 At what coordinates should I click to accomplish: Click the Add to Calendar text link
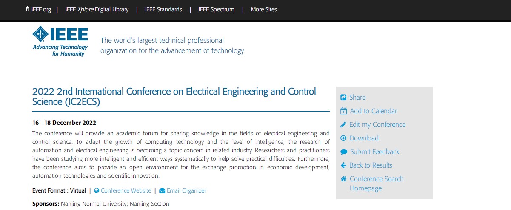pyautogui.click(x=374, y=111)
